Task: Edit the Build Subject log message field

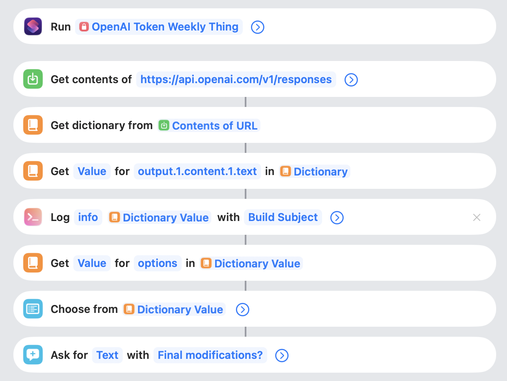Action: click(283, 217)
